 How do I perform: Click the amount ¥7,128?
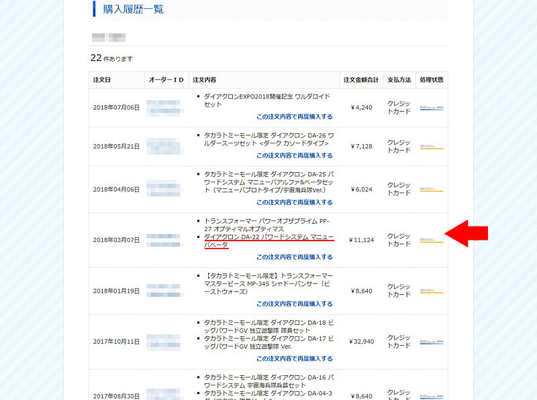point(361,147)
